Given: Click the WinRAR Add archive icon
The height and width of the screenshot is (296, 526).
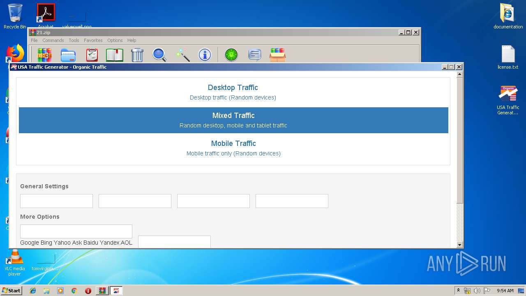Looking at the screenshot, I should pyautogui.click(x=44, y=54).
